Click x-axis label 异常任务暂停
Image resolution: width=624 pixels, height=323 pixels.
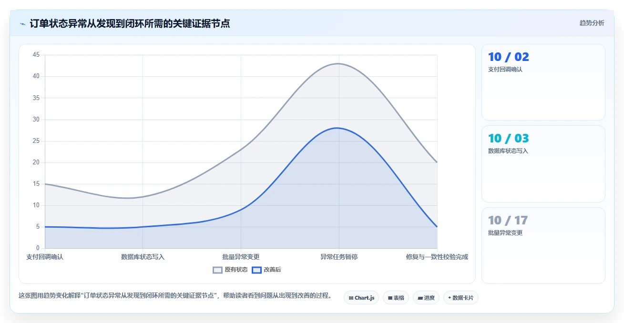tap(339, 257)
